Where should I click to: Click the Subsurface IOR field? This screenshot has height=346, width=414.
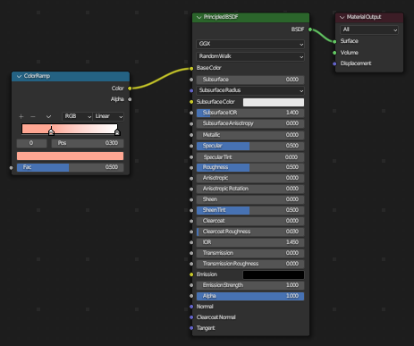pos(250,113)
